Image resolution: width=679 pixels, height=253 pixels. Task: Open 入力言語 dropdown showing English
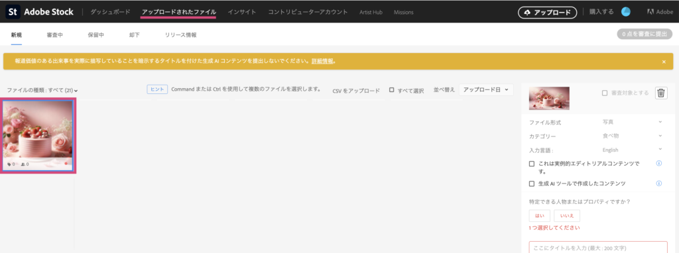[x=632, y=150]
